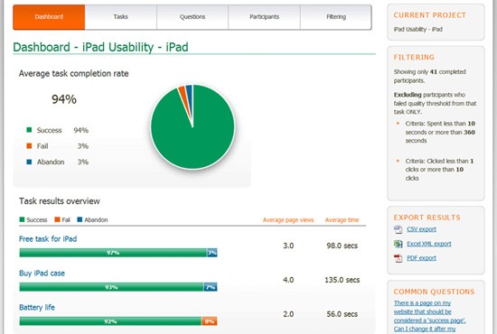Viewport: 497px width, 334px height.
Task: Click the 'Showing only 41 completed participants' text
Action: click(x=430, y=76)
